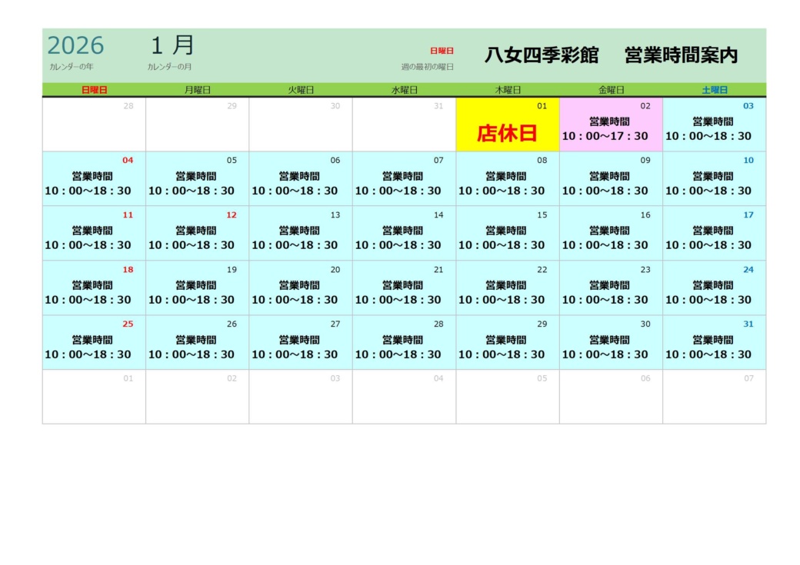
Task: Click the 金曜日 column header
Action: pos(610,90)
